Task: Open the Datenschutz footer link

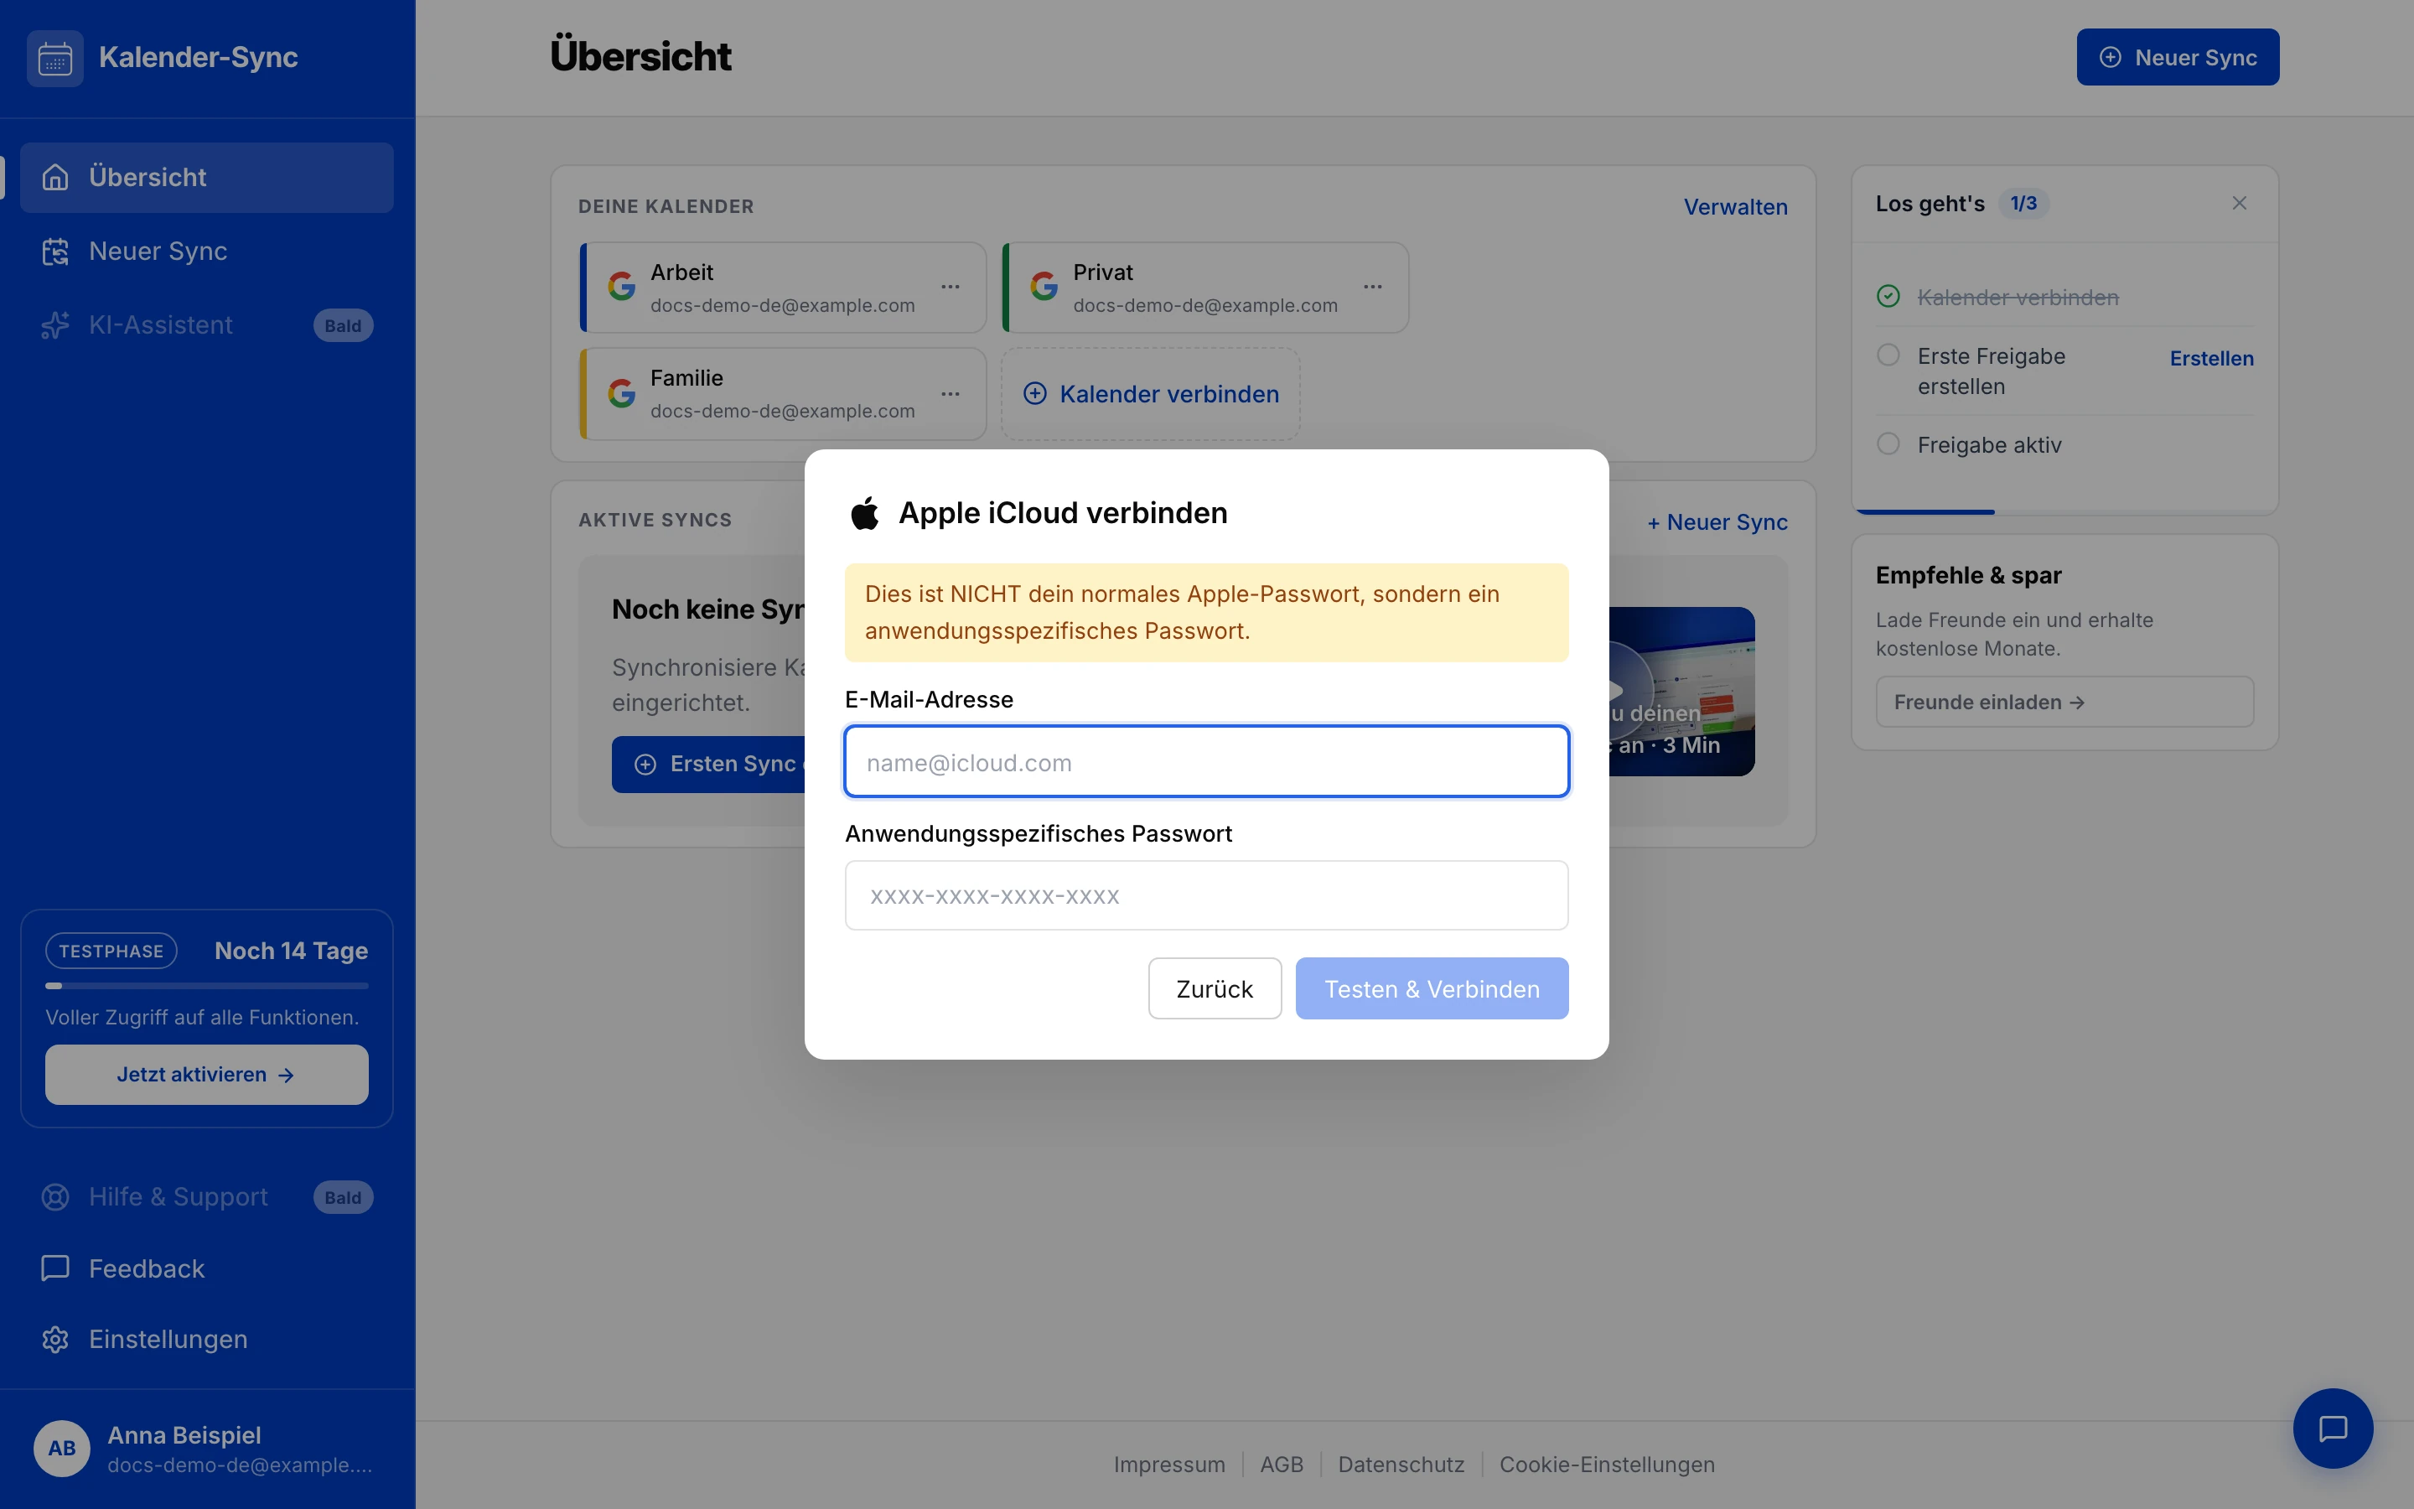Action: 1401,1464
